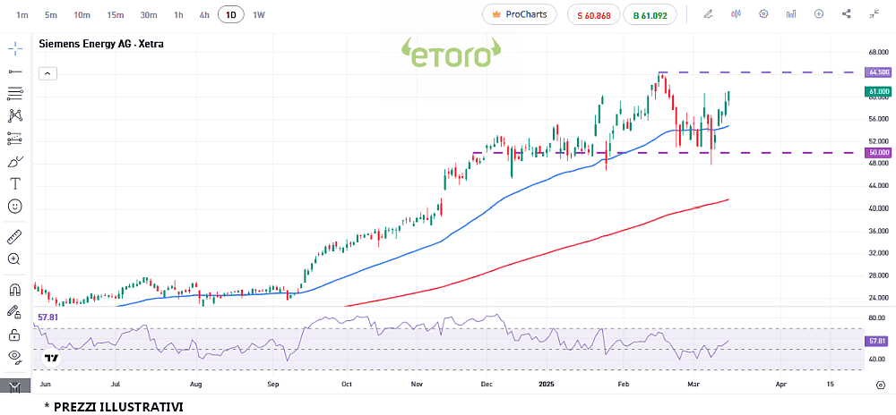Click the 61.000 current price label
Image resolution: width=896 pixels, height=415 pixels.
click(879, 91)
